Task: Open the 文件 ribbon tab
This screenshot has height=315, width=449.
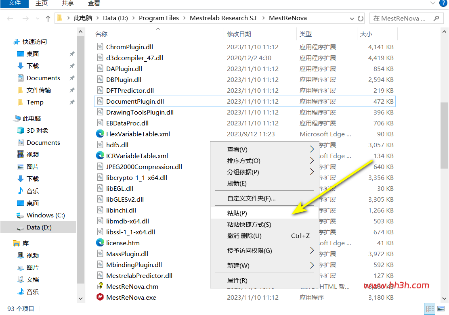Action: tap(14, 4)
